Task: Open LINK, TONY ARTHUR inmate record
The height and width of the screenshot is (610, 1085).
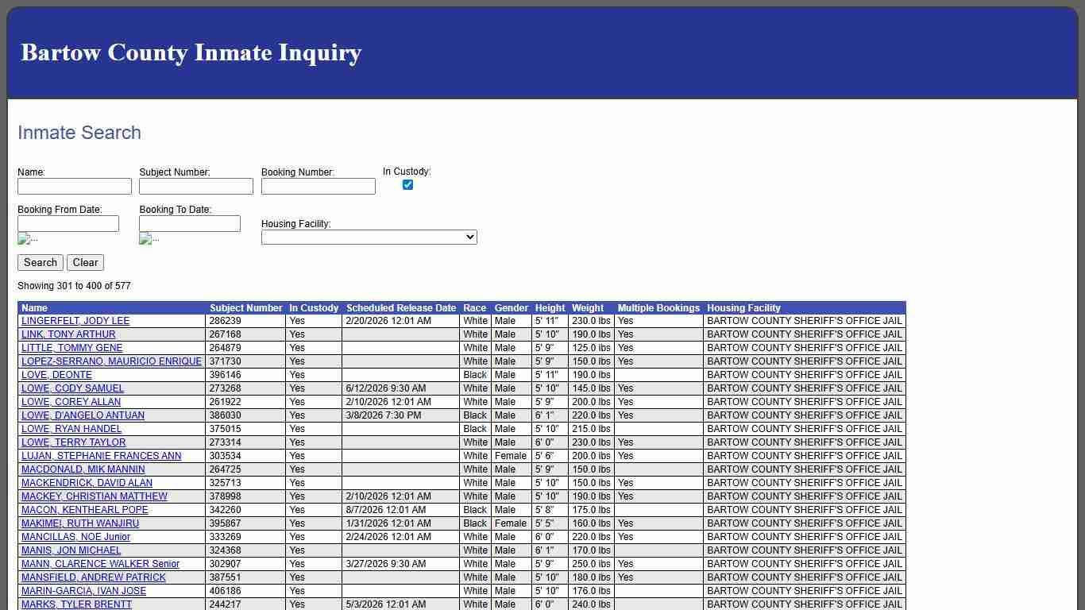Action: 68,334
